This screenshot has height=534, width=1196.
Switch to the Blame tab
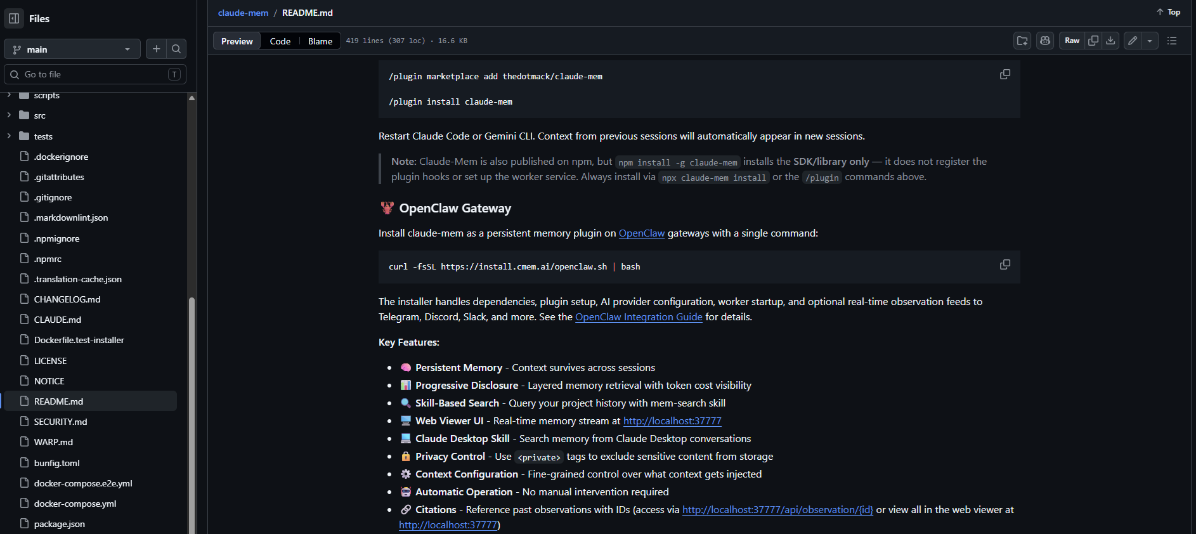pos(320,41)
